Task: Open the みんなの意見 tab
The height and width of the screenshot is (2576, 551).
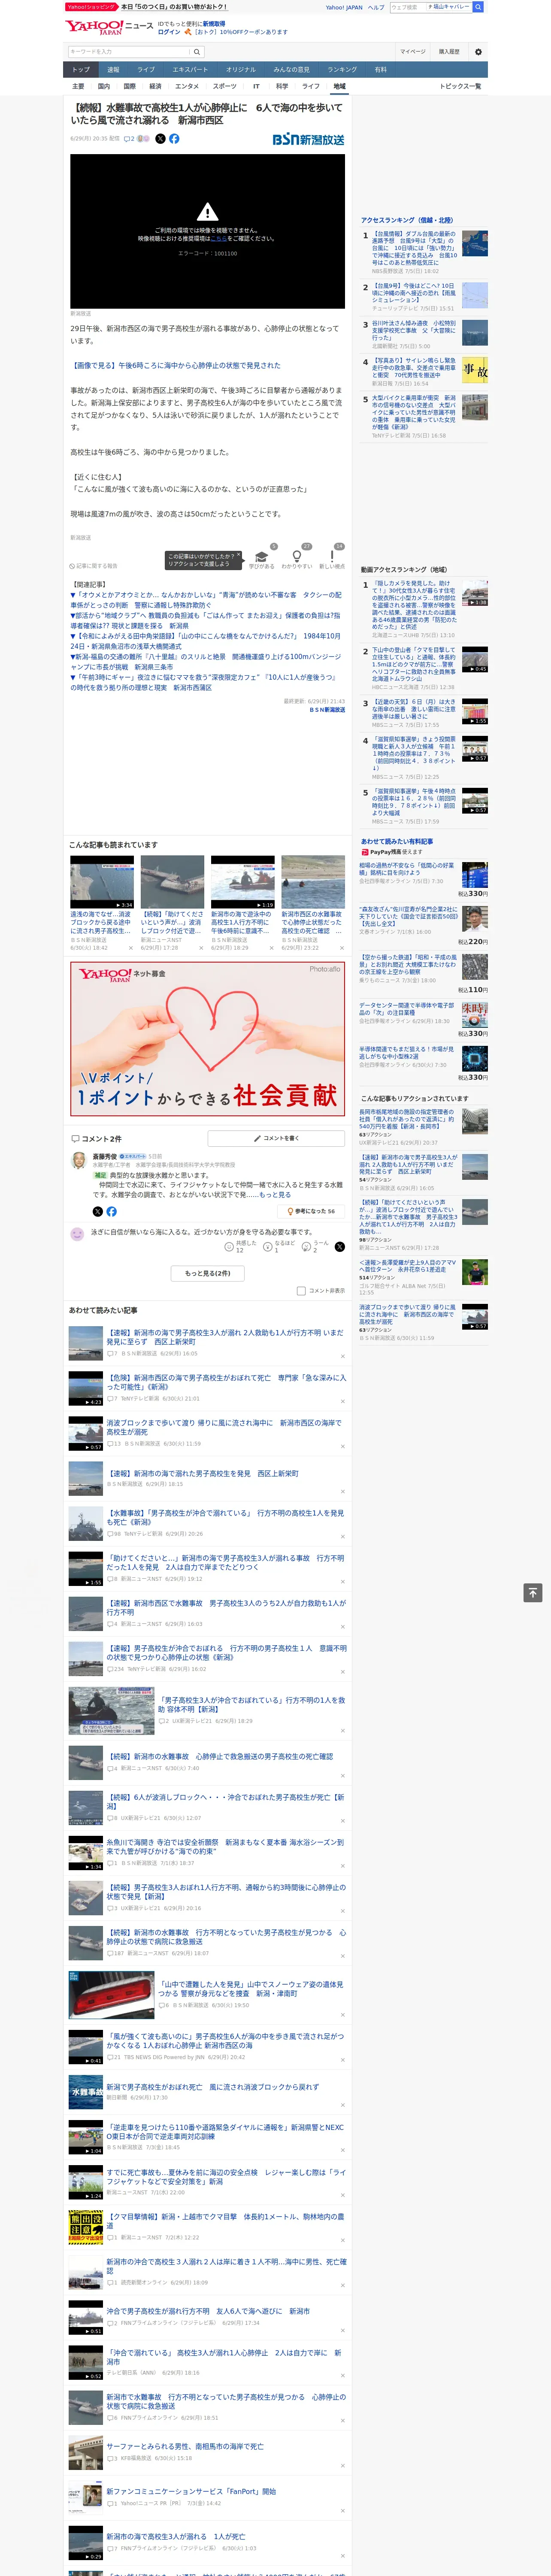Action: coord(291,70)
